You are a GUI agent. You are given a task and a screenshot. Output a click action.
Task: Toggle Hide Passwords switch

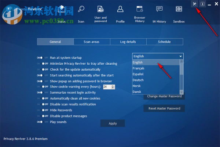coord(43,110)
